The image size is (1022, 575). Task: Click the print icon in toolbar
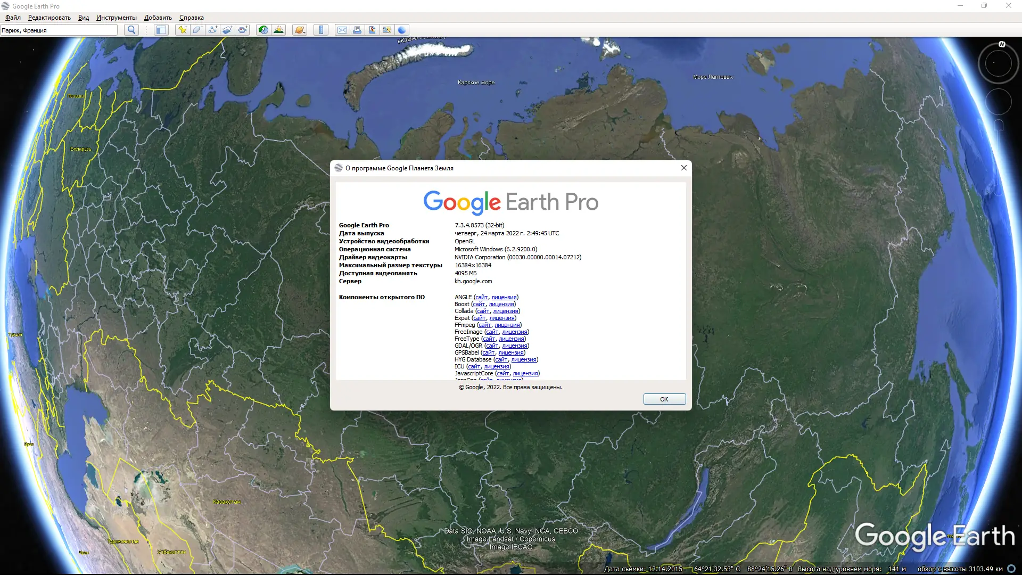tap(357, 30)
